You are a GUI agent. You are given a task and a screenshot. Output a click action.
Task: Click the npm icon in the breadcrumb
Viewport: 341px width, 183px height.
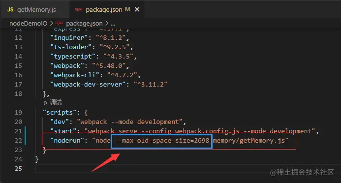[x=59, y=23]
